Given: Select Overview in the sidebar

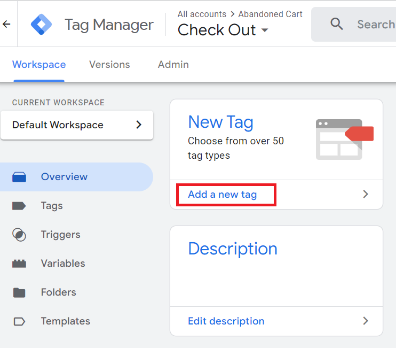Looking at the screenshot, I should coord(76,177).
